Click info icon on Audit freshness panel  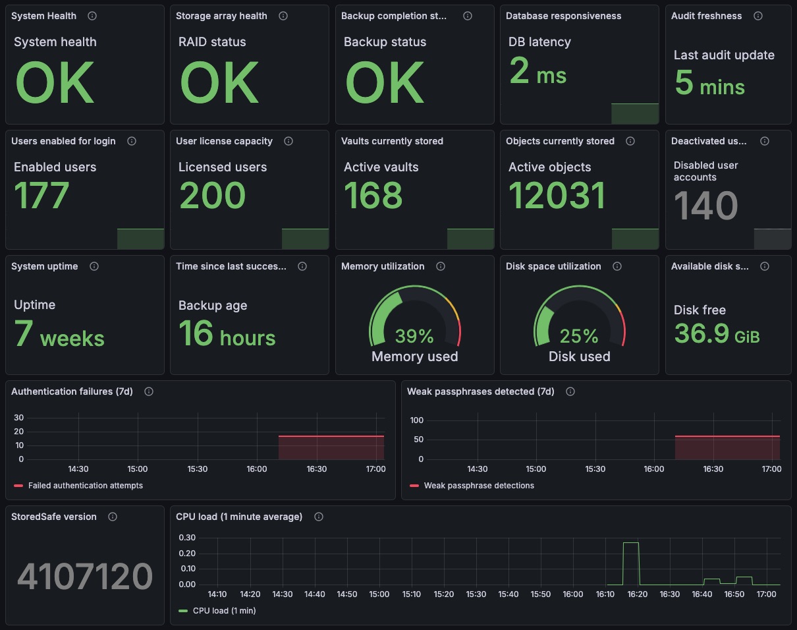pos(758,16)
